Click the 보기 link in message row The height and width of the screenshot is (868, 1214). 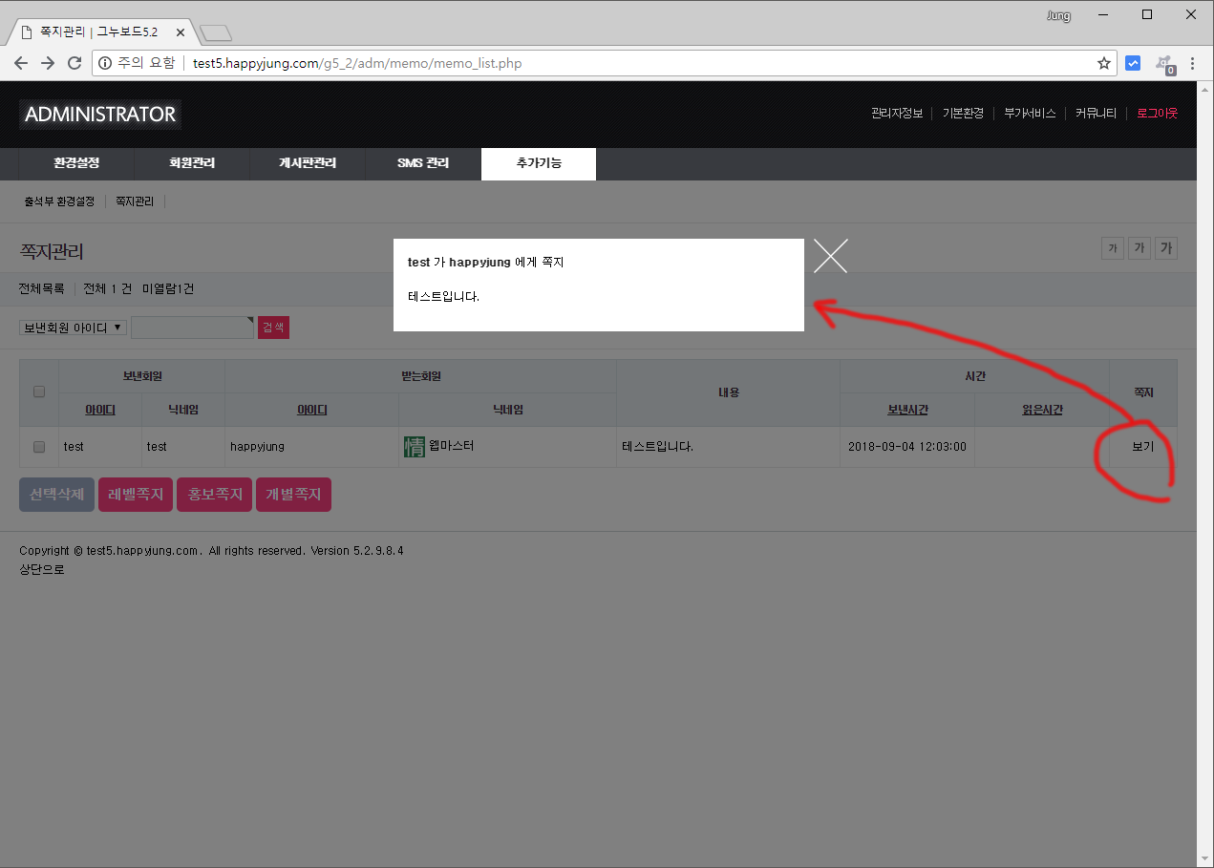pyautogui.click(x=1142, y=447)
